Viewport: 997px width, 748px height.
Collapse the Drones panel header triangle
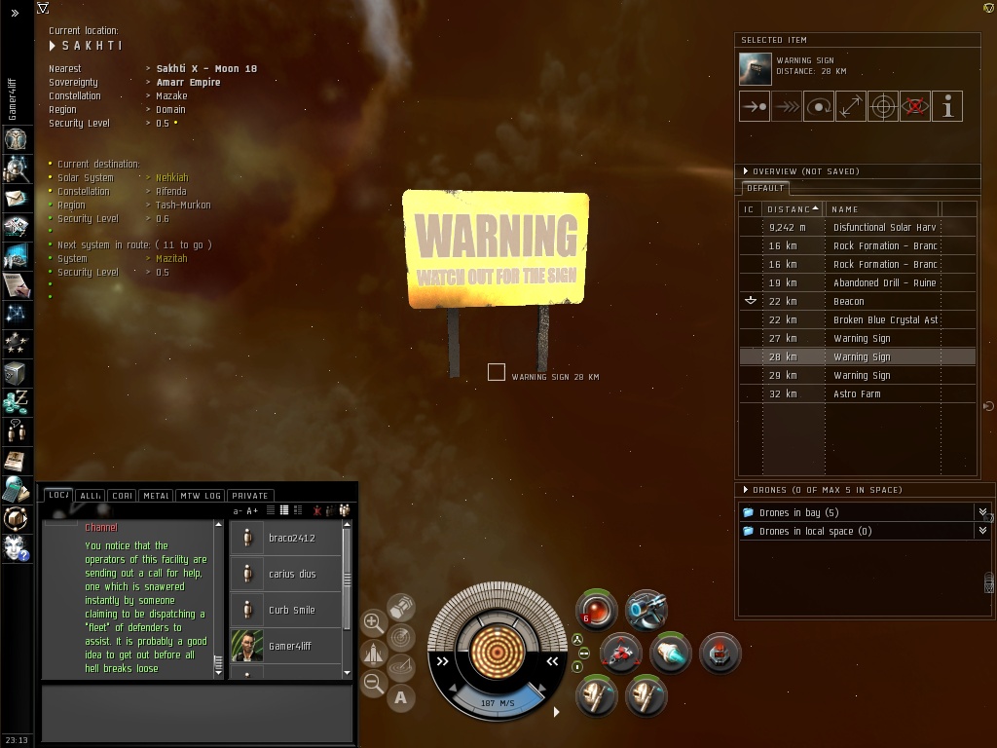746,490
